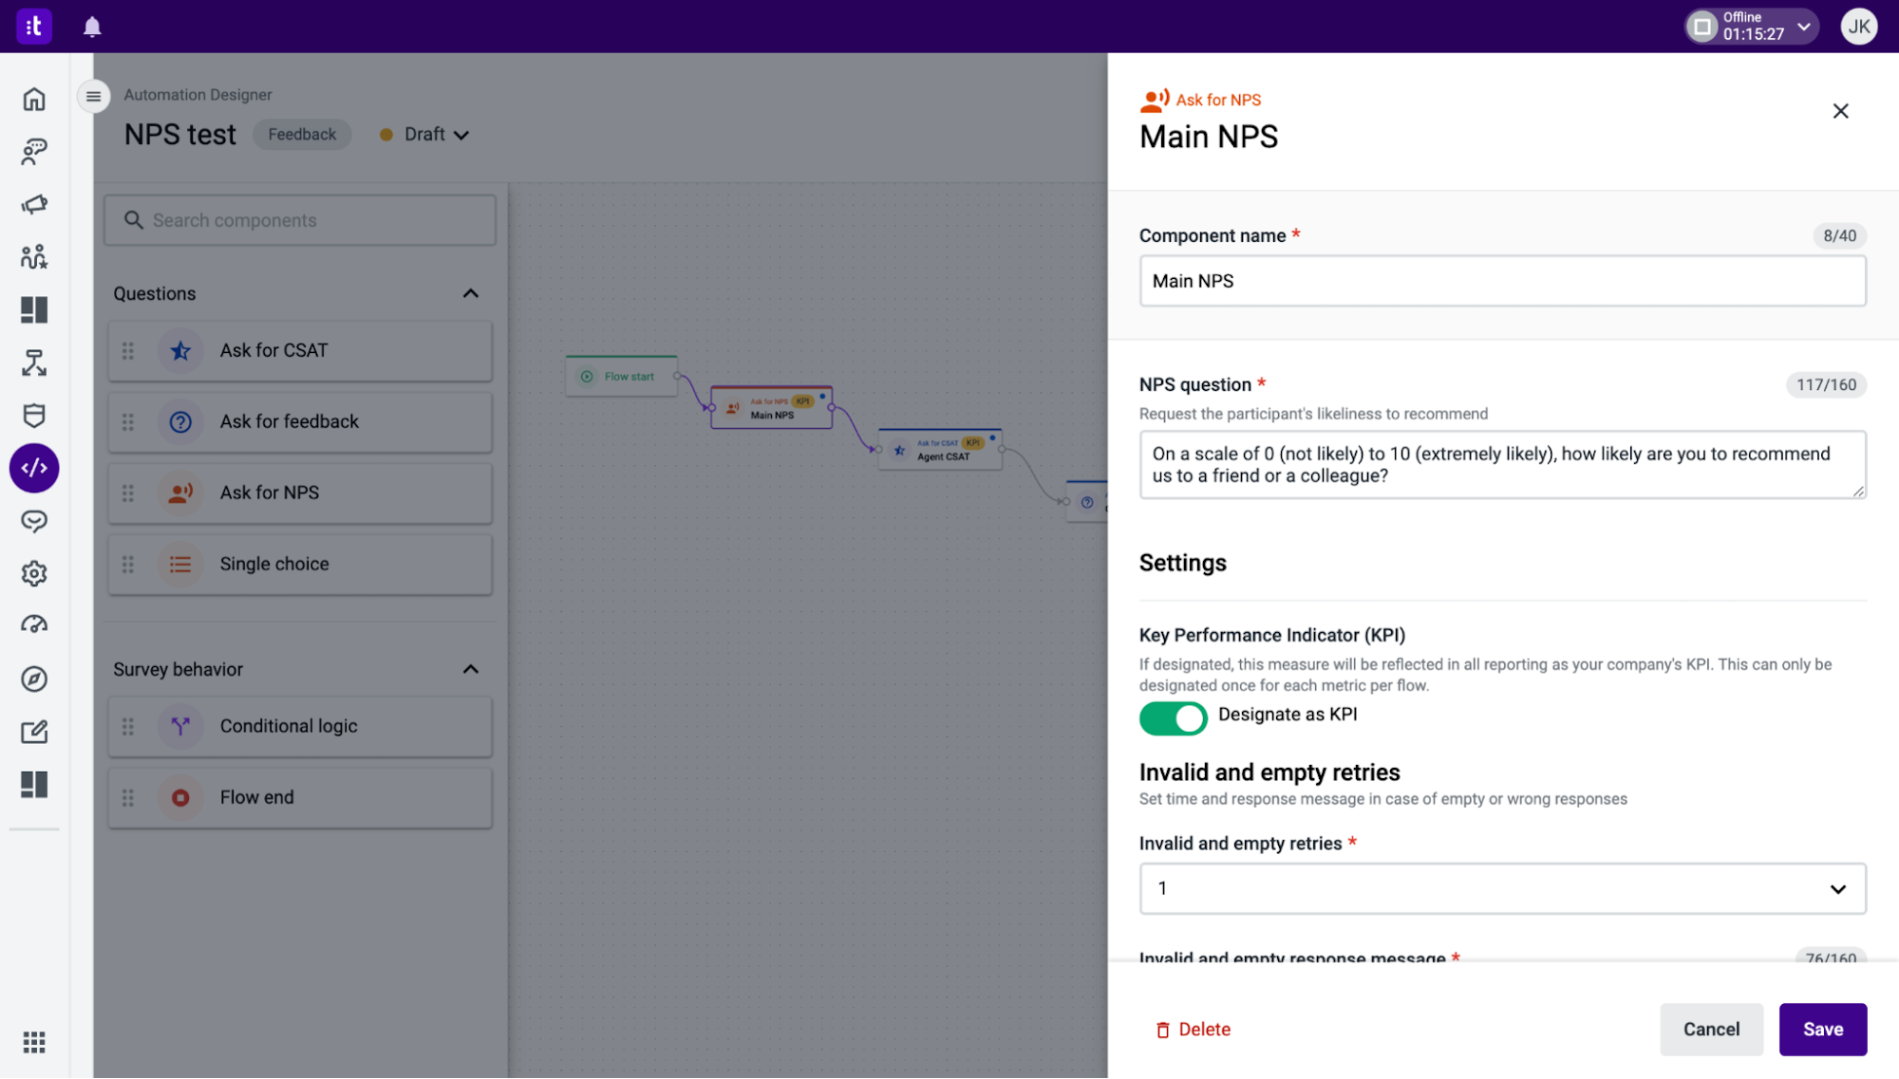Screen dimensions: 1899x1079
Task: Select the Automation Designer code icon
Action: [x=34, y=468]
